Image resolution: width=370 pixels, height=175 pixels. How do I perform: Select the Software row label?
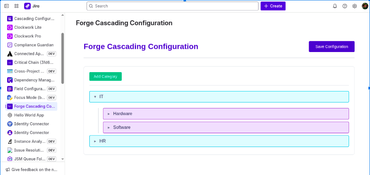coord(122,127)
